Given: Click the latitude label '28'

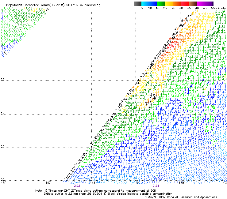Looking at the screenshot, I should pos(2,45).
